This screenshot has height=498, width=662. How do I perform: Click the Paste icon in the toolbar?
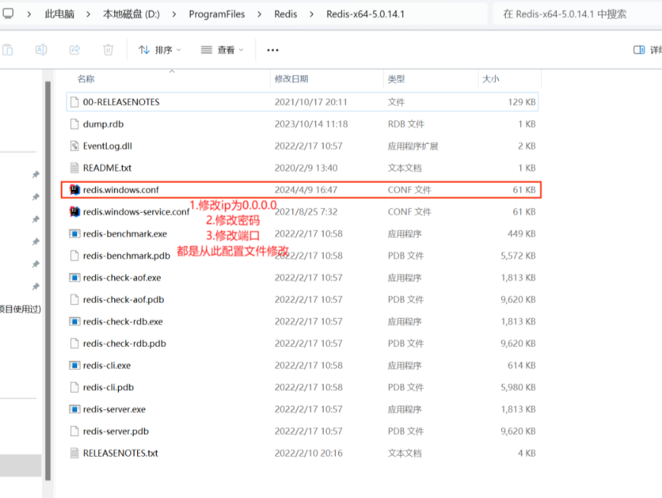pyautogui.click(x=8, y=50)
